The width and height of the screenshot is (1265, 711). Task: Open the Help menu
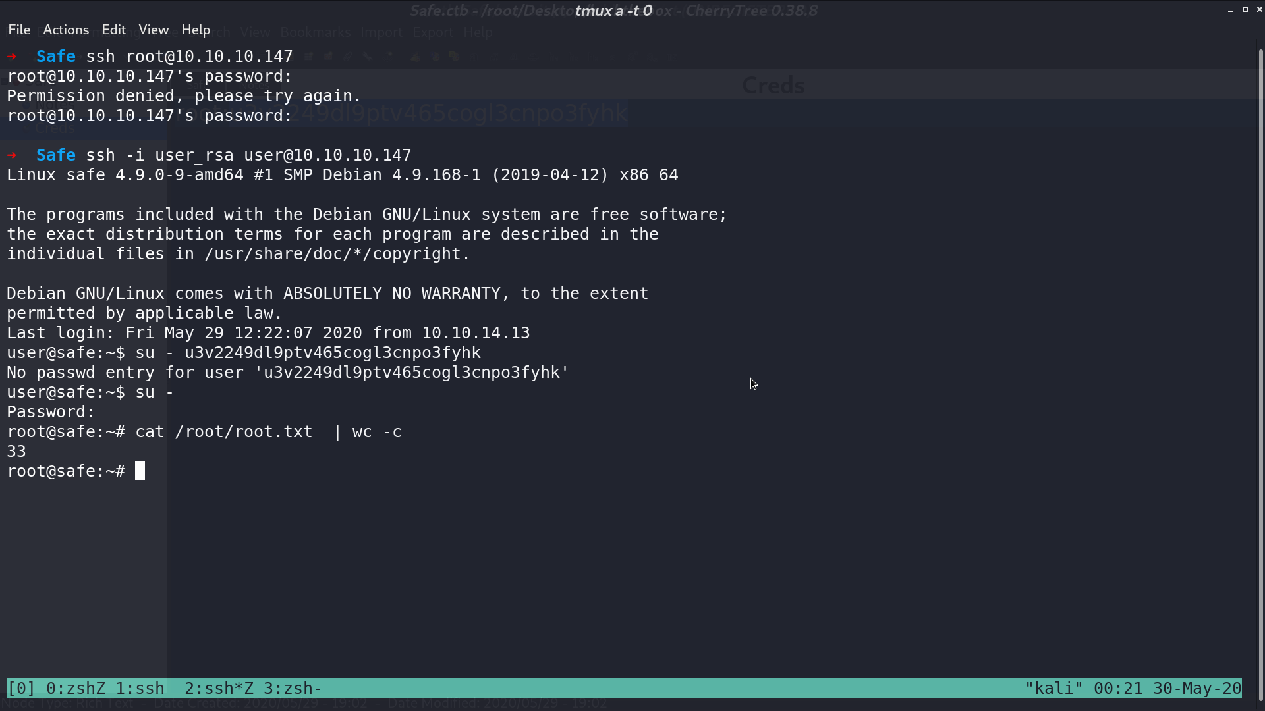pos(196,30)
